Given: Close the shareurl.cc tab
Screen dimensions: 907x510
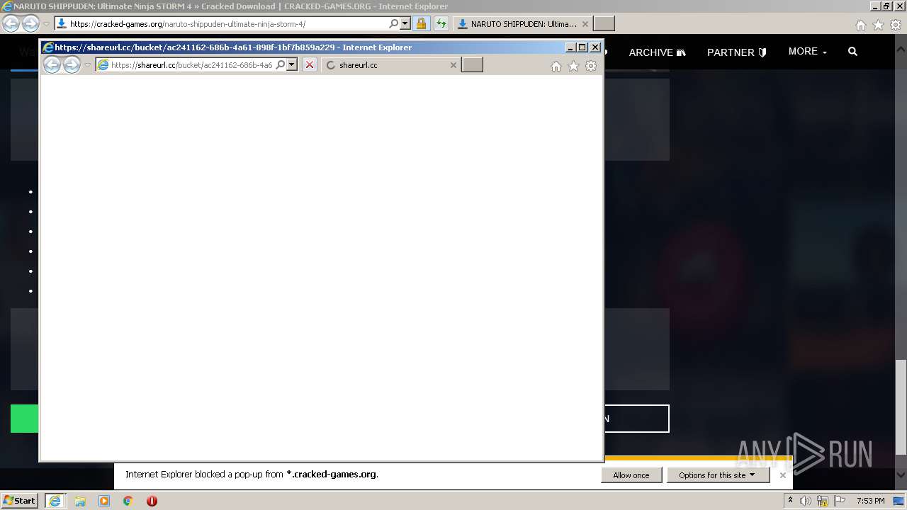Looking at the screenshot, I should (x=453, y=65).
